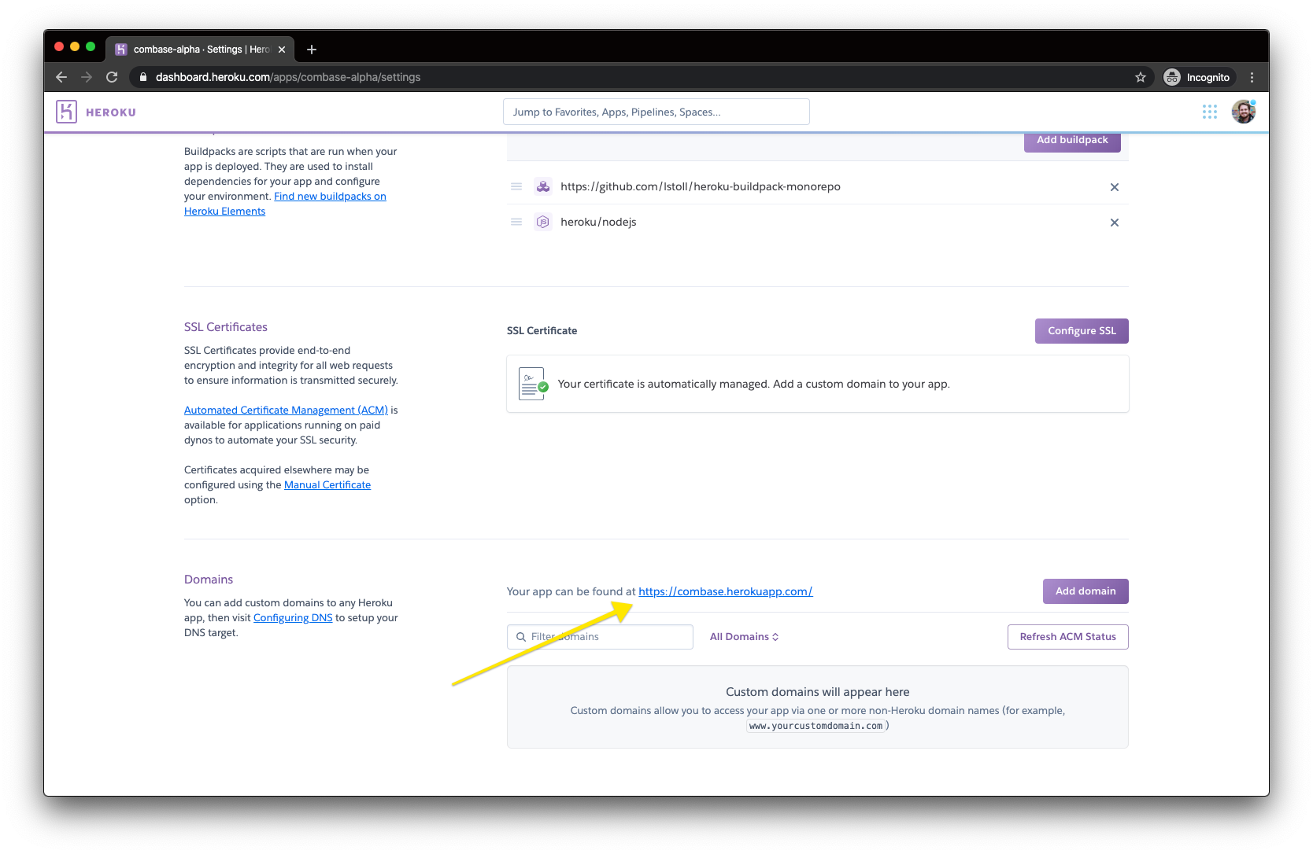Viewport: 1313px width, 854px height.
Task: Open Automated Certificate Management (ACM) link
Action: [x=286, y=410]
